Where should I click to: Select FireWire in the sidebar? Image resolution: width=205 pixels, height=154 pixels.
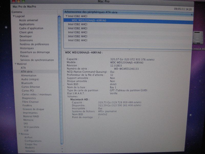[x=27, y=105]
